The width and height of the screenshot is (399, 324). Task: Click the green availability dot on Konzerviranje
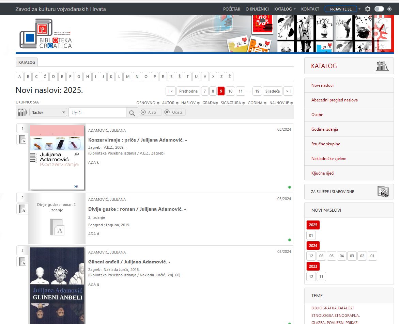point(290,187)
